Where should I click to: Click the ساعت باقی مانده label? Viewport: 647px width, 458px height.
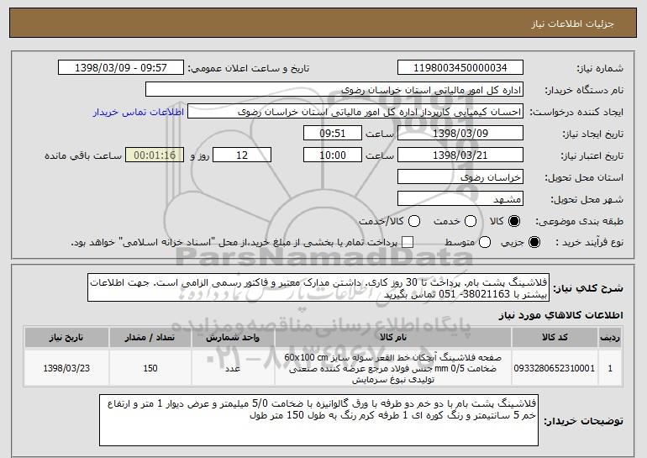click(83, 155)
